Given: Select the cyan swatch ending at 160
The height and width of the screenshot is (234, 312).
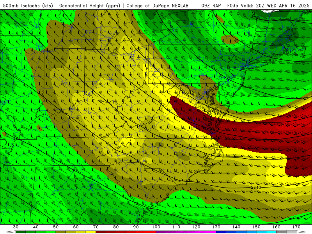Looking at the screenshot, I should coord(271,232).
